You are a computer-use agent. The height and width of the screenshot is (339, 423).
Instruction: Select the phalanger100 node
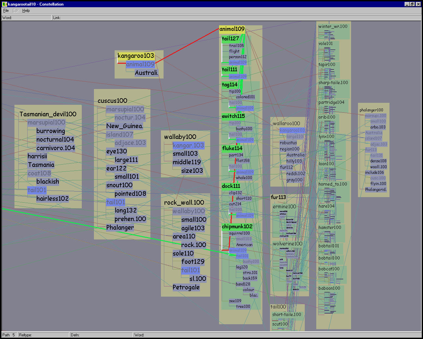point(371,110)
